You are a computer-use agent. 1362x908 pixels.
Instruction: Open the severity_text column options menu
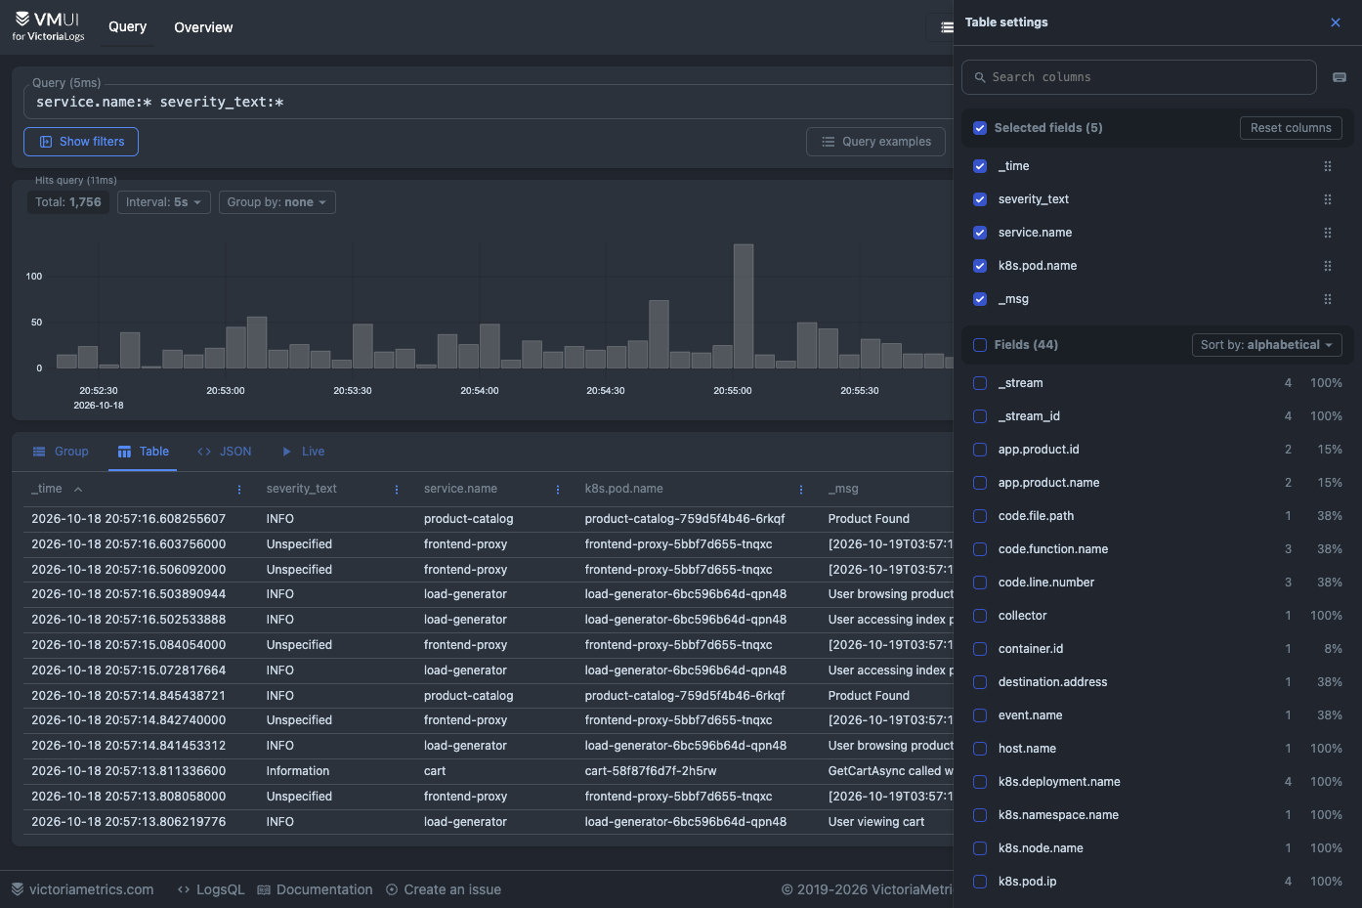click(x=397, y=490)
